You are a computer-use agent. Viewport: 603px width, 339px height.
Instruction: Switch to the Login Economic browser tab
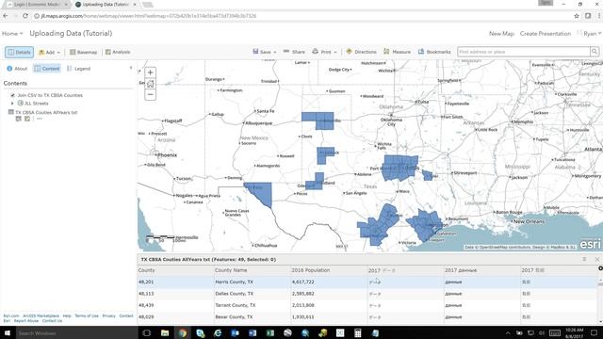pos(37,4)
